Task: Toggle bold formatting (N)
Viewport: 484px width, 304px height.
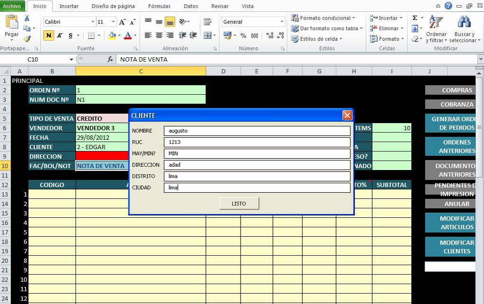Action: tap(48, 36)
